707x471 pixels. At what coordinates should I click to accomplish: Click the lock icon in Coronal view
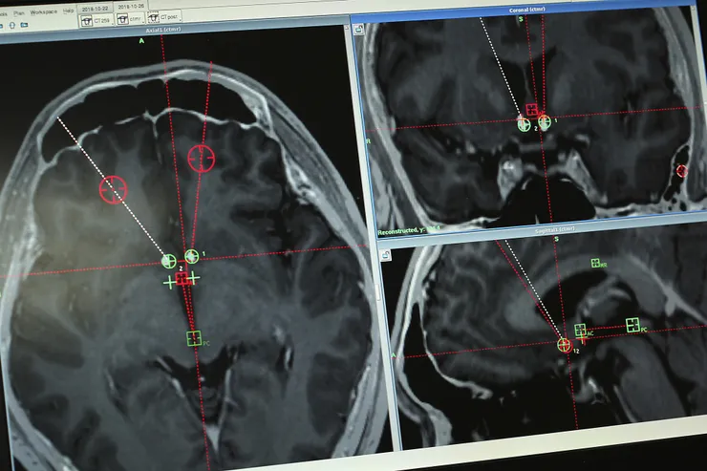tap(359, 31)
